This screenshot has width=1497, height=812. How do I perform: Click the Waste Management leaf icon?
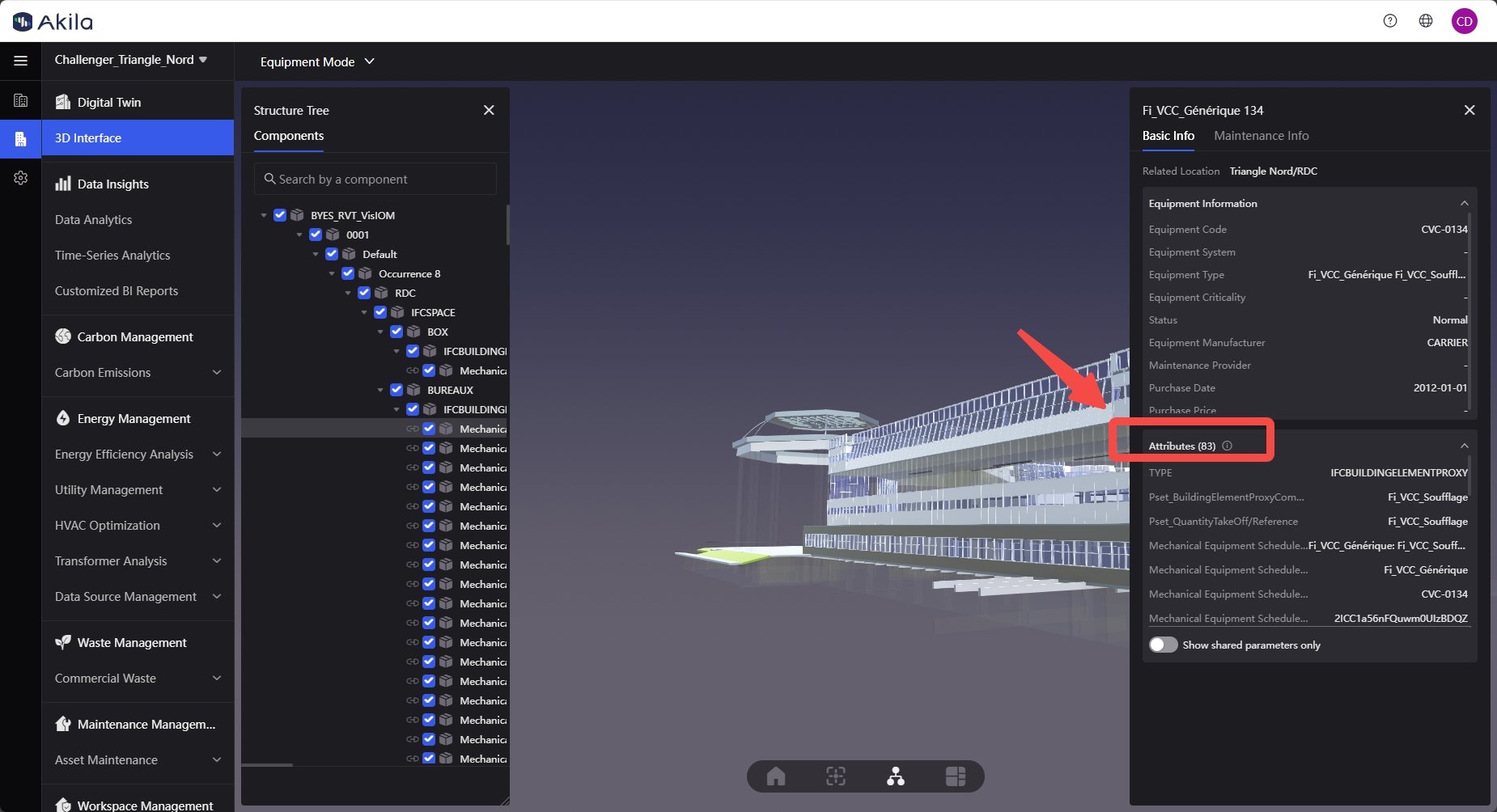tap(63, 642)
